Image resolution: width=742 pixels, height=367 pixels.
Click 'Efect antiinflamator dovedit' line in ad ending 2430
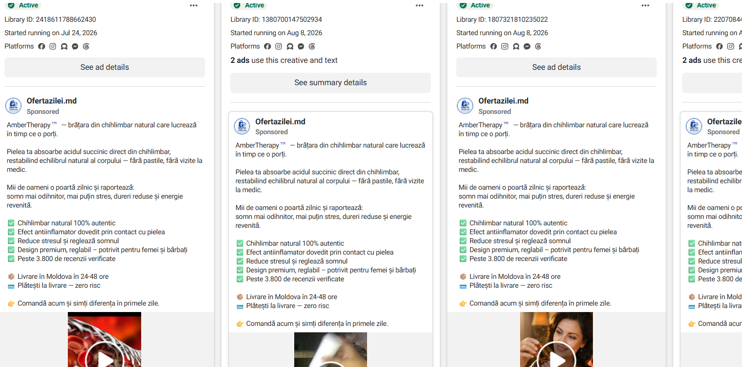click(91, 232)
